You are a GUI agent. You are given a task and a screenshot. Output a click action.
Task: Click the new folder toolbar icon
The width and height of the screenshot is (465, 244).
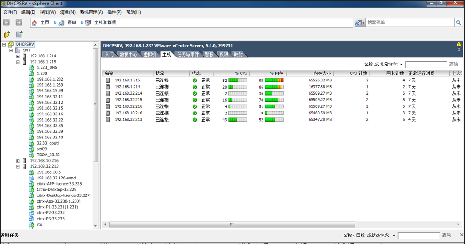[7, 34]
